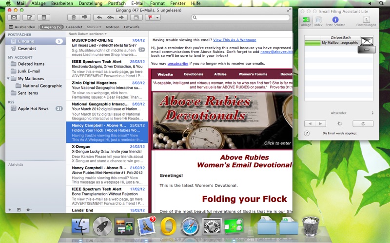The width and height of the screenshot is (390, 243).
Task: Open a new note from the toolbar
Action: 44,17
